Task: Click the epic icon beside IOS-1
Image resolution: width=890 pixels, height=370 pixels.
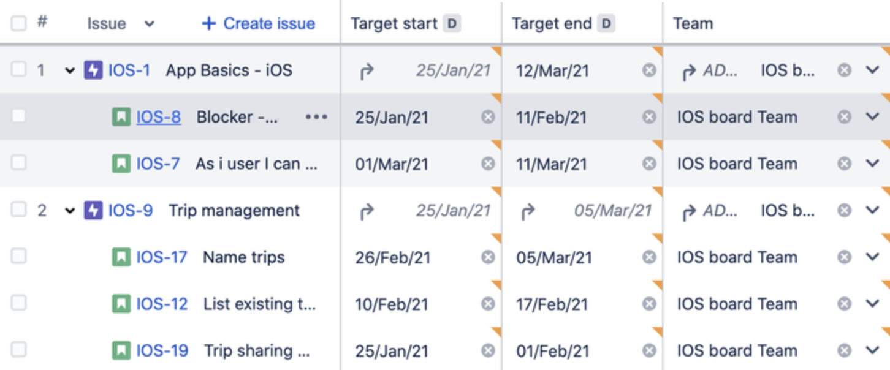Action: click(93, 70)
